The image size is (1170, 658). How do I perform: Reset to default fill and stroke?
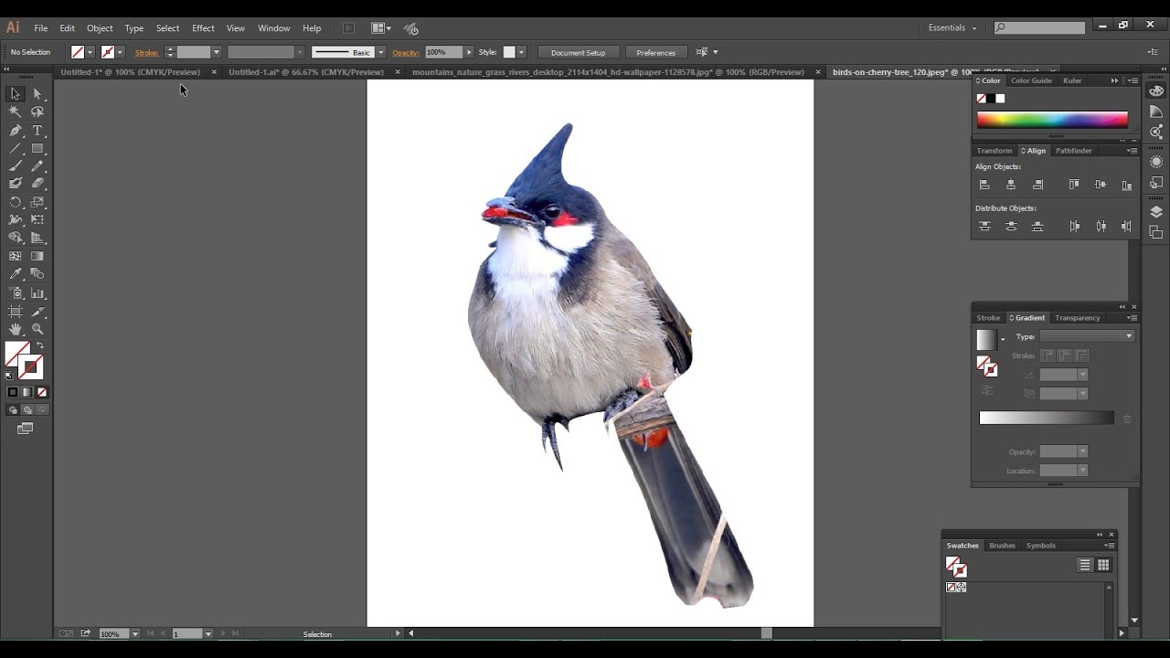10,375
